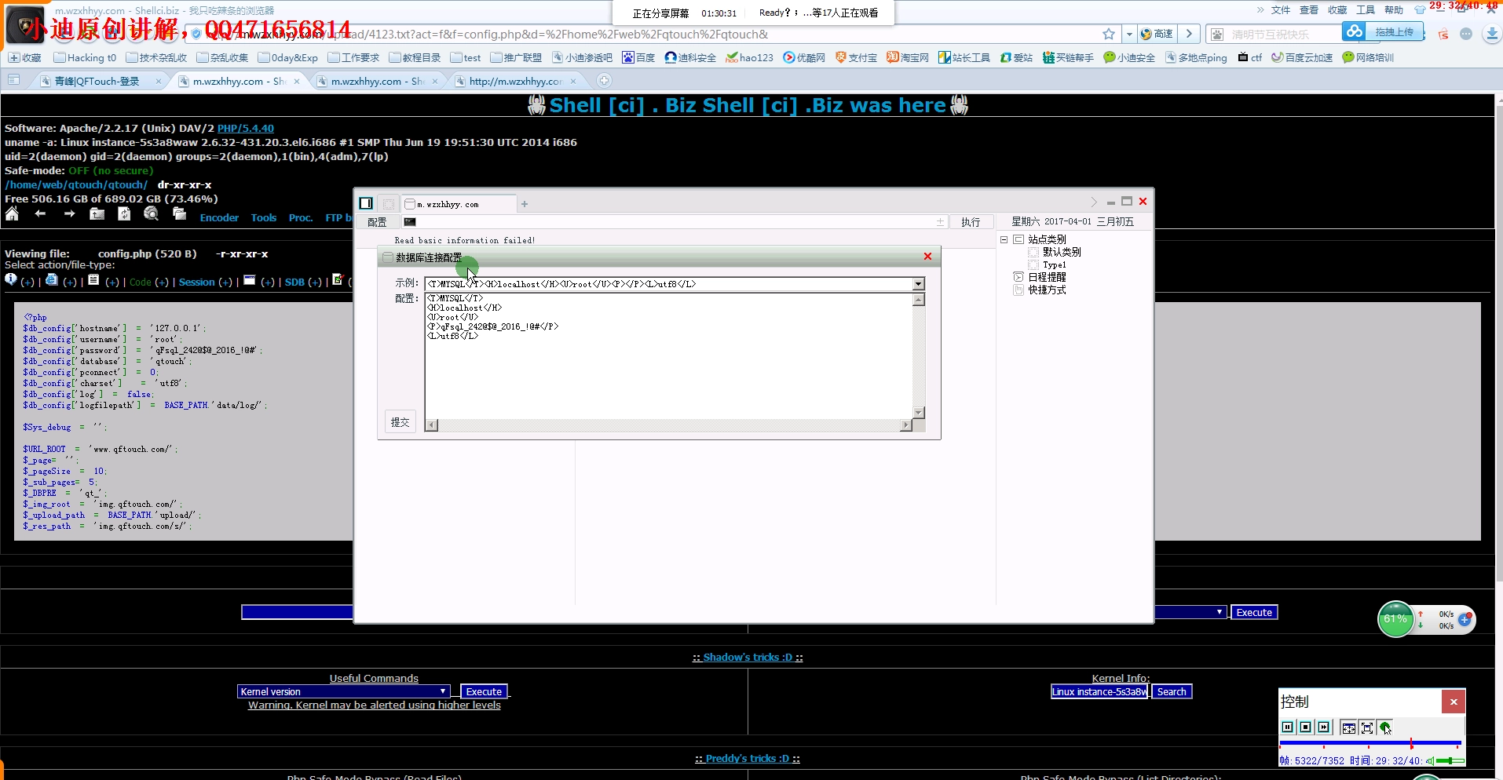The width and height of the screenshot is (1503, 780).
Task: Click the page refresh icon in the shell toolbar
Action: coord(123,214)
